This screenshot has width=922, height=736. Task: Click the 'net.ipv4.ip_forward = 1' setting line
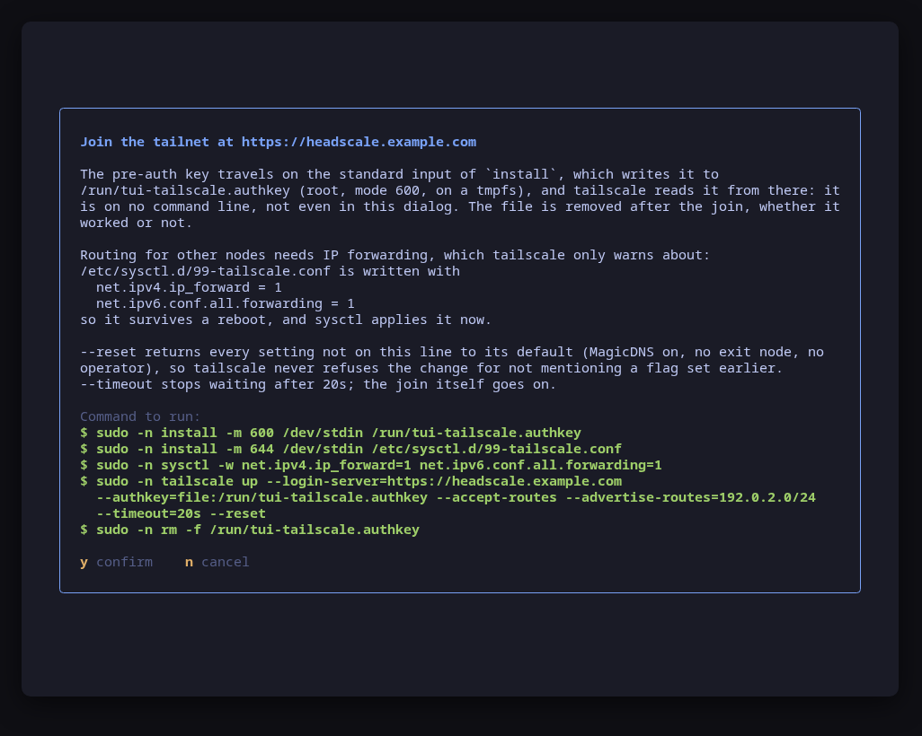pyautogui.click(x=189, y=287)
